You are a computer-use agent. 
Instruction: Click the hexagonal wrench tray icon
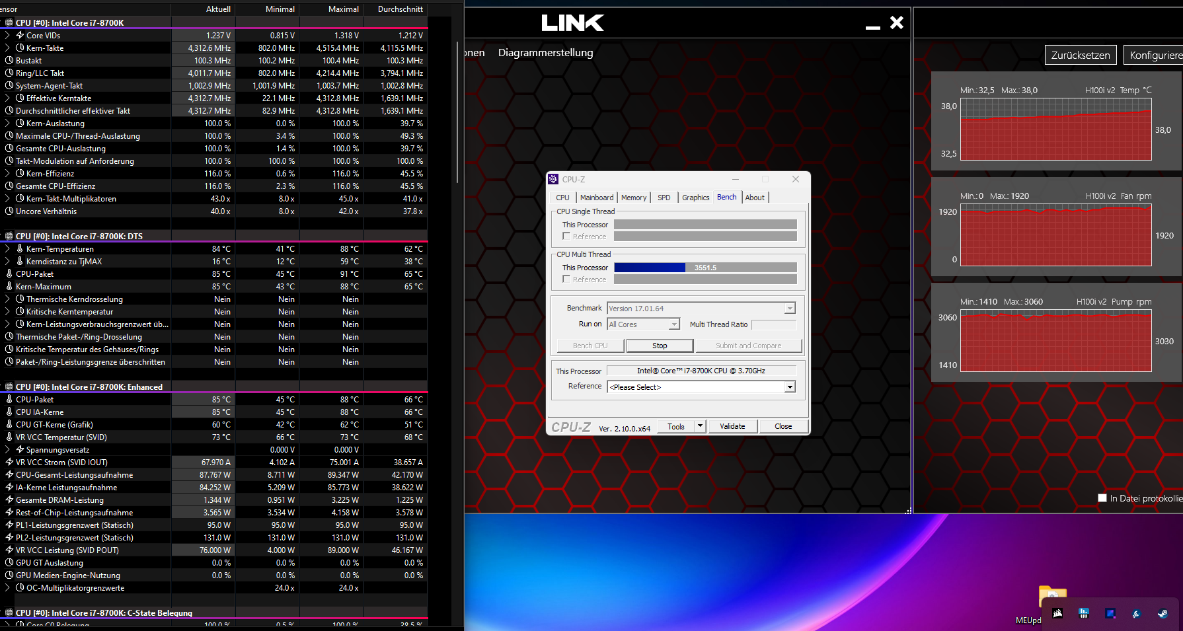tap(1136, 613)
